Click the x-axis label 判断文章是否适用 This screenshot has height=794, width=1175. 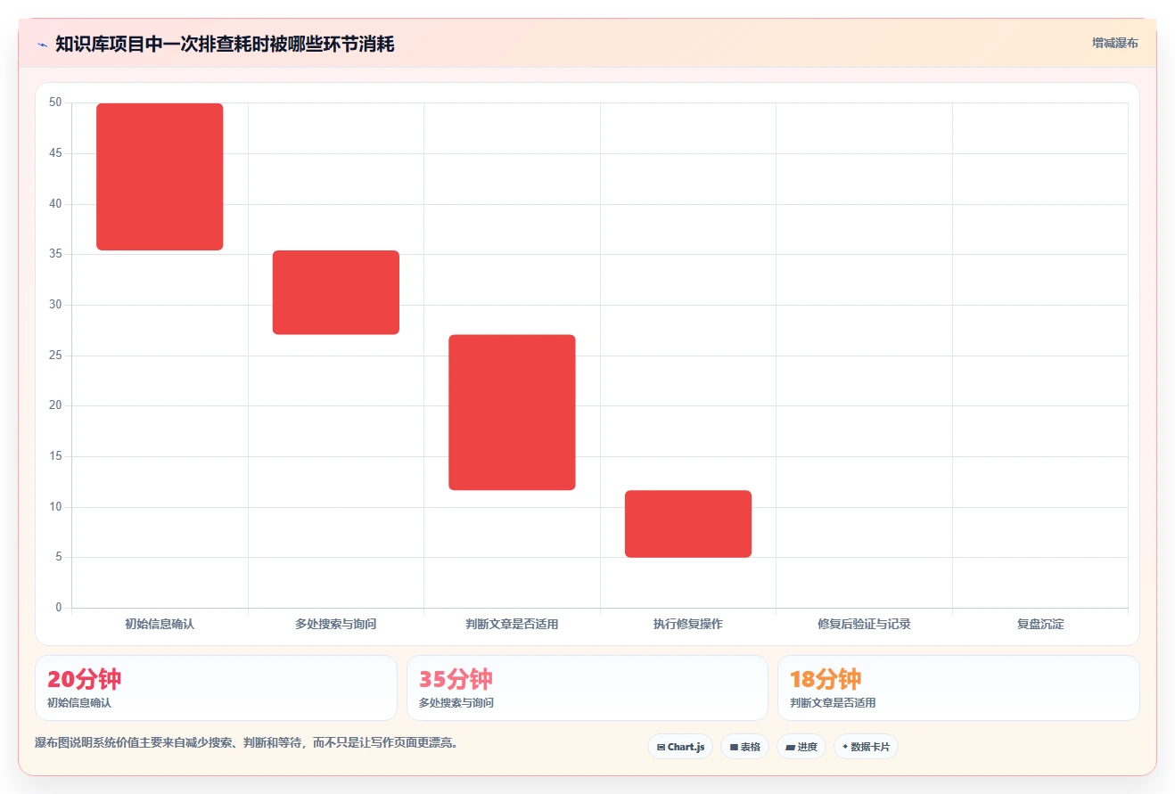coord(512,624)
